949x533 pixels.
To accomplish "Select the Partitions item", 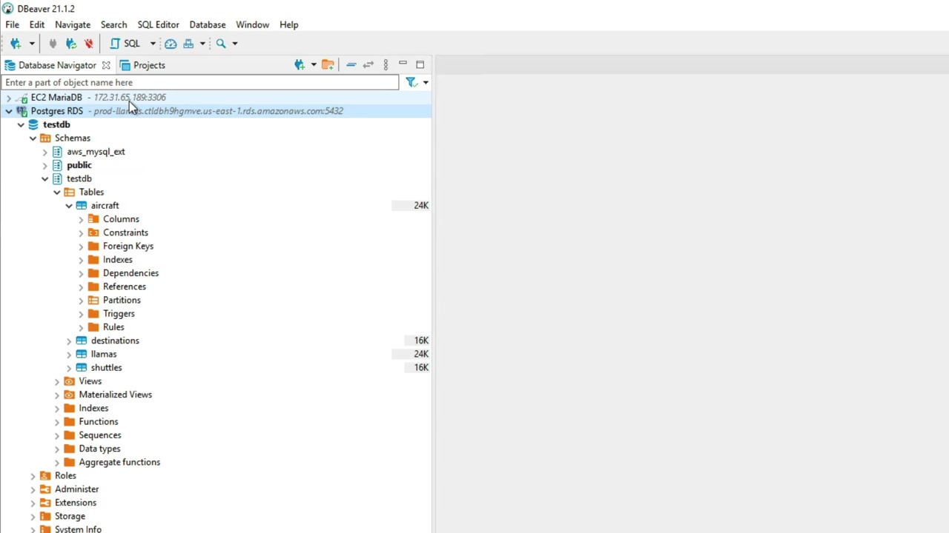I will tap(122, 300).
